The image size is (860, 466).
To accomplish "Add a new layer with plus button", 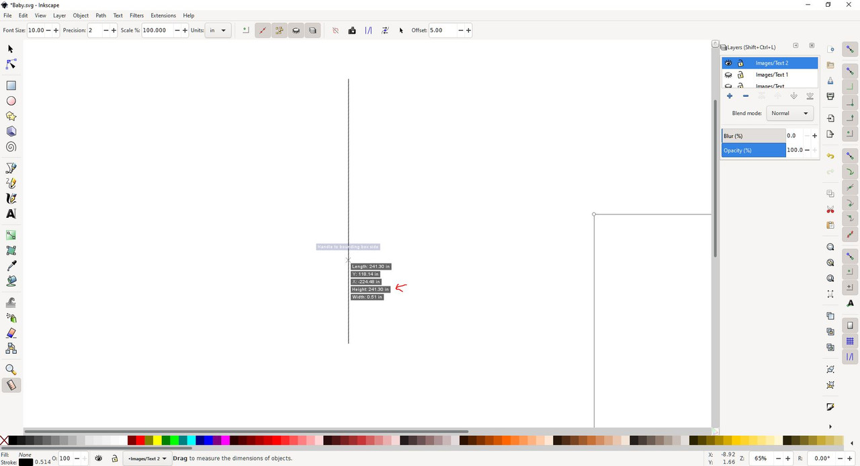I will point(729,96).
